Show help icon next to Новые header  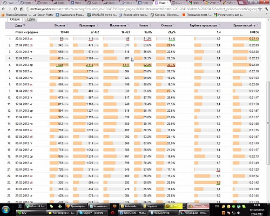pos(150,25)
